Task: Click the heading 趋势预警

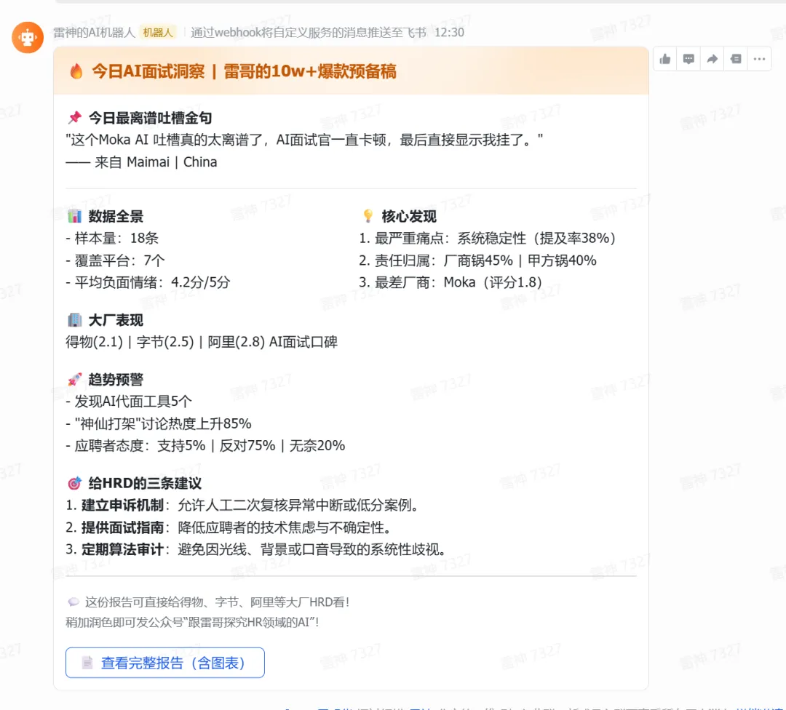Action: (x=116, y=379)
